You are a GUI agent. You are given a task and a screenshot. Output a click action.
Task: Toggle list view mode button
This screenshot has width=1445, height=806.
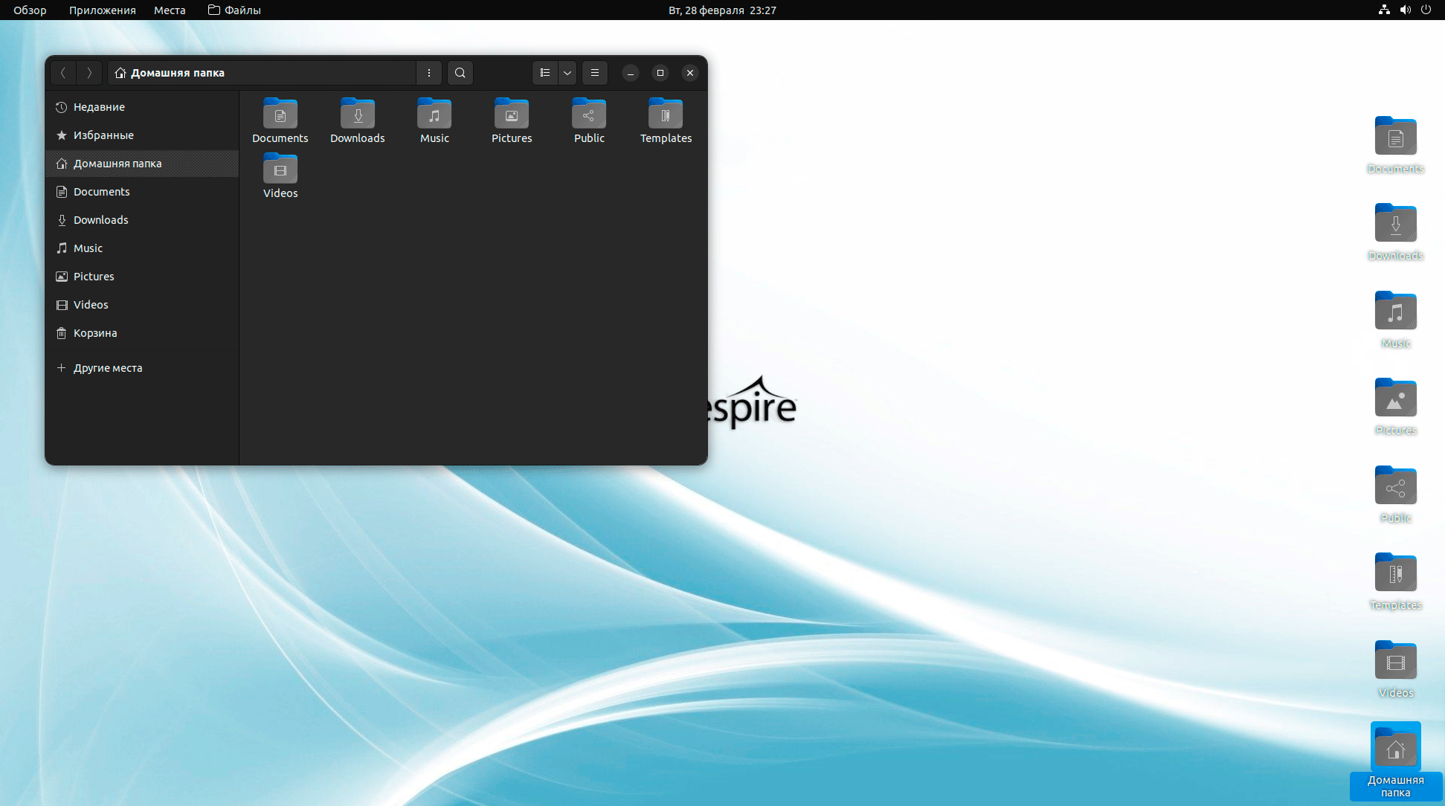(x=545, y=73)
